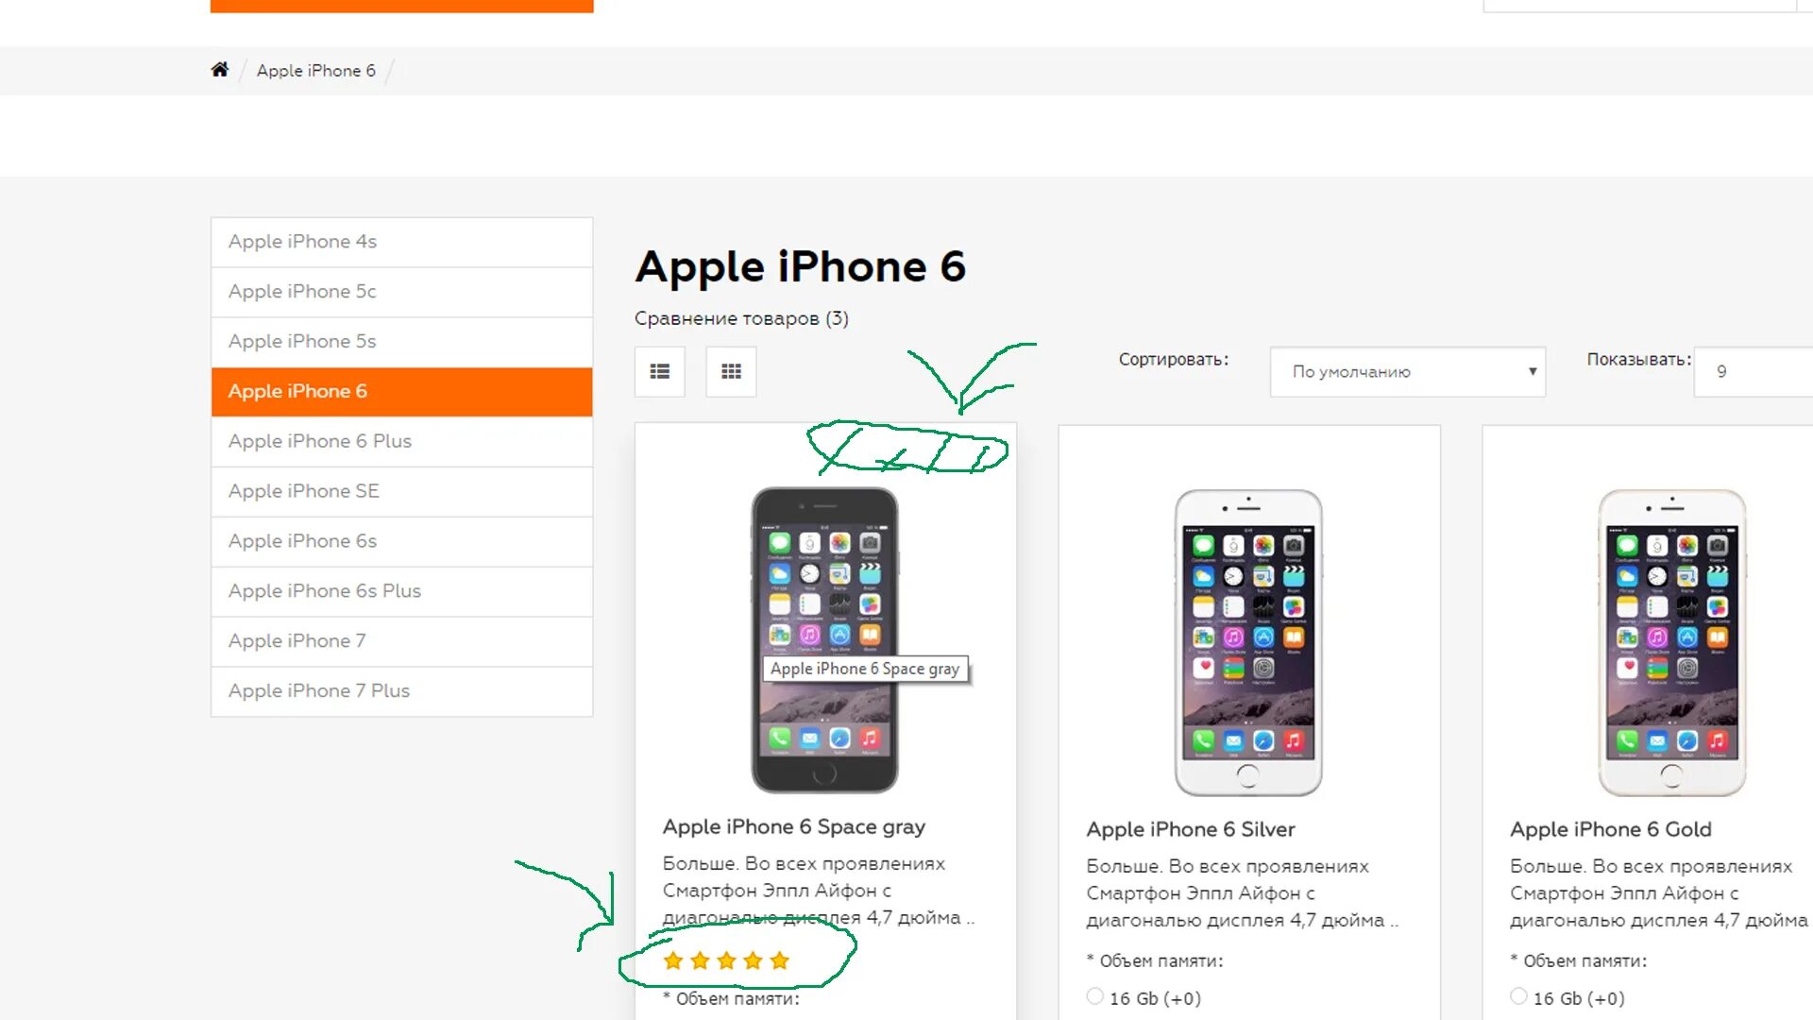
Task: Select Apple iPhone 7 from sidebar
Action: tap(297, 640)
